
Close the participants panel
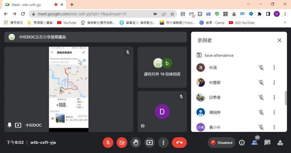click(279, 40)
